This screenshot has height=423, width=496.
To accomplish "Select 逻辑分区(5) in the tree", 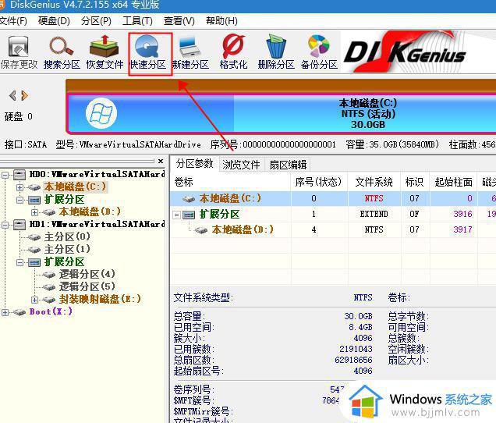I will tap(87, 286).
